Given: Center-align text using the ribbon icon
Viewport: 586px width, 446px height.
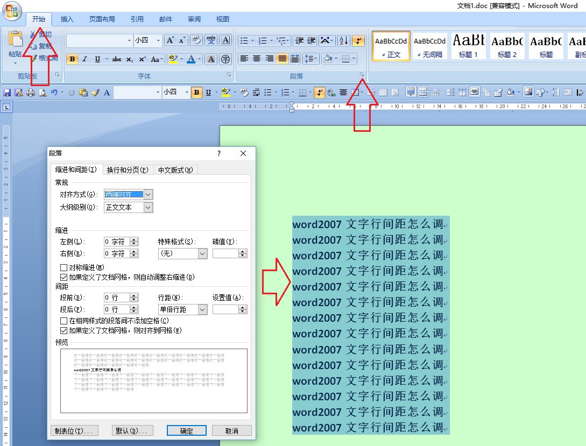Looking at the screenshot, I should [x=257, y=59].
